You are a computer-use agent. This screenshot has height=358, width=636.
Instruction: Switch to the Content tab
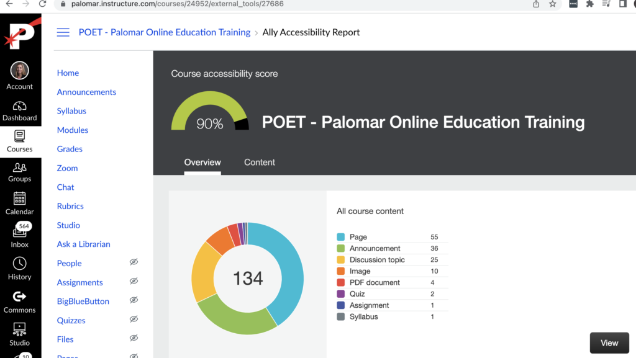260,163
